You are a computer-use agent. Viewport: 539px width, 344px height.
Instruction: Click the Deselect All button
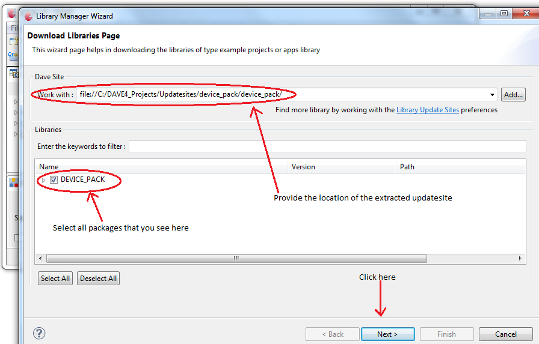point(98,278)
